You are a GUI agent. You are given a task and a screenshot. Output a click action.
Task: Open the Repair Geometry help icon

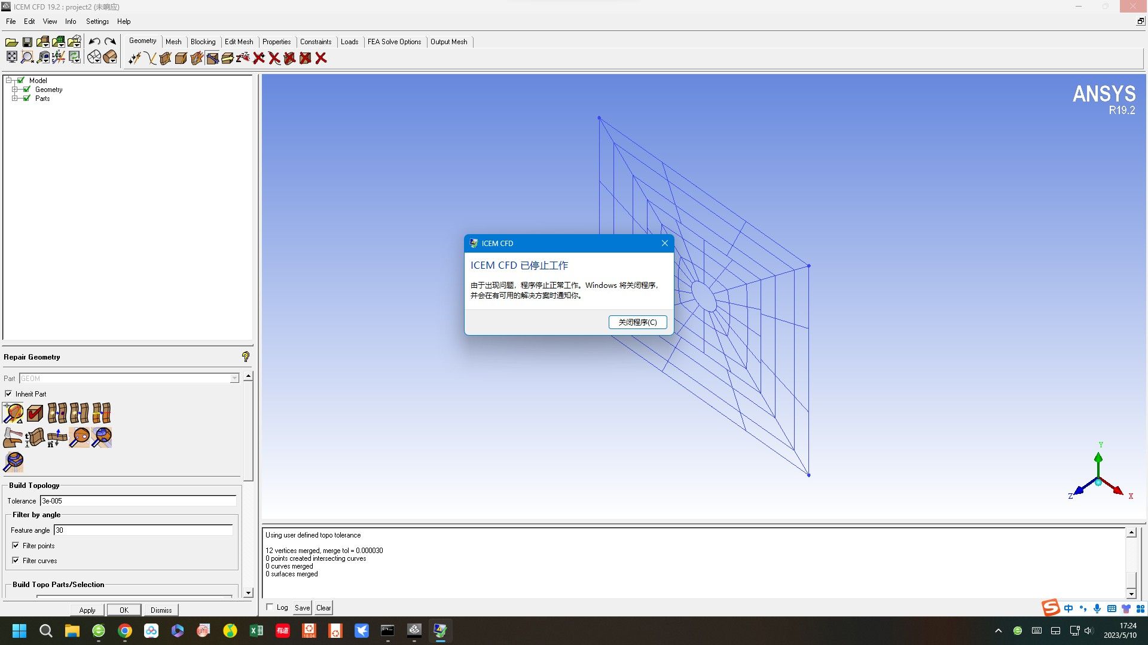(245, 357)
